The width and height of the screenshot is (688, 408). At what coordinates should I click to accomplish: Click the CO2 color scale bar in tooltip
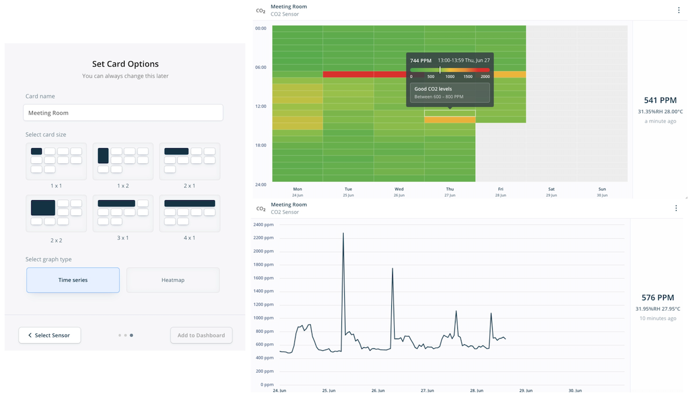[450, 70]
